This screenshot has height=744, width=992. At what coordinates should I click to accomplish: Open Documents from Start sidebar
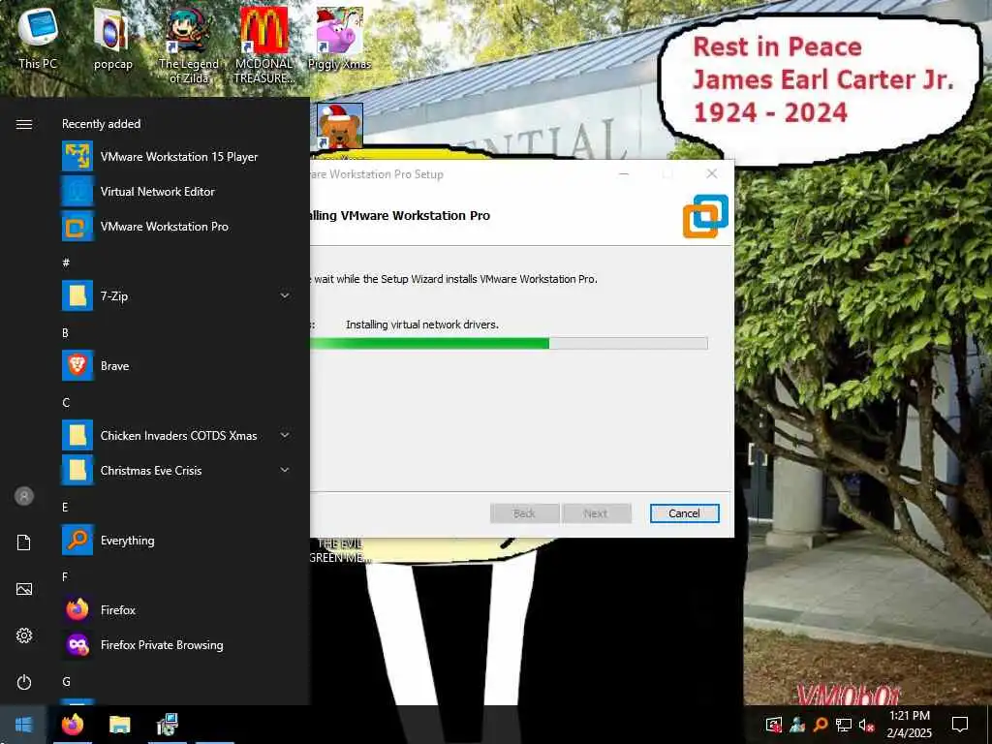[24, 542]
